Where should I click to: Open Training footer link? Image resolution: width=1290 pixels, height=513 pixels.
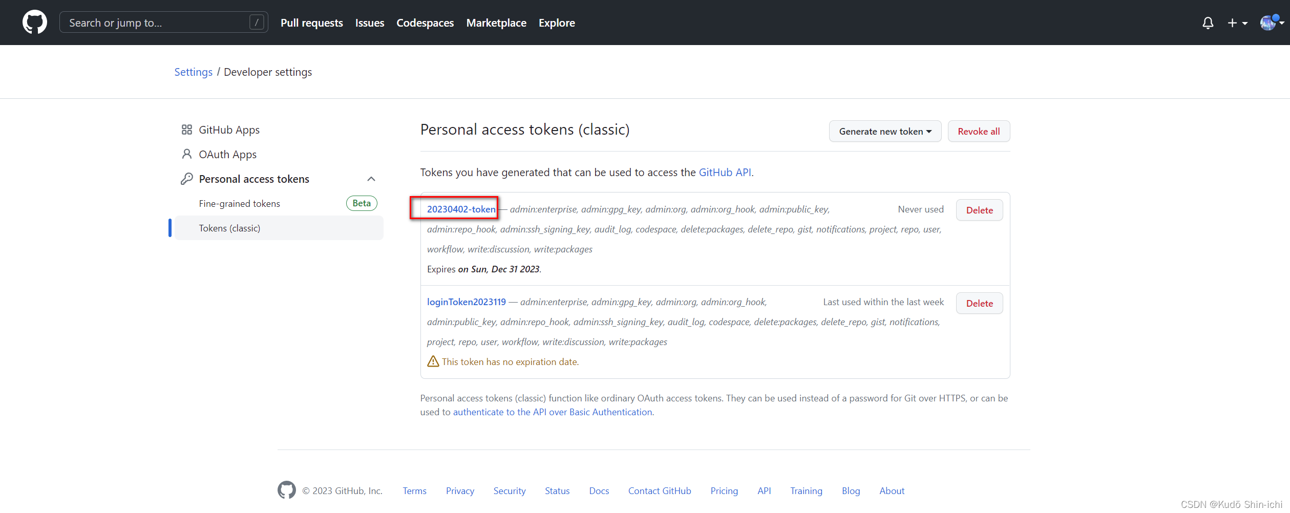pyautogui.click(x=806, y=491)
